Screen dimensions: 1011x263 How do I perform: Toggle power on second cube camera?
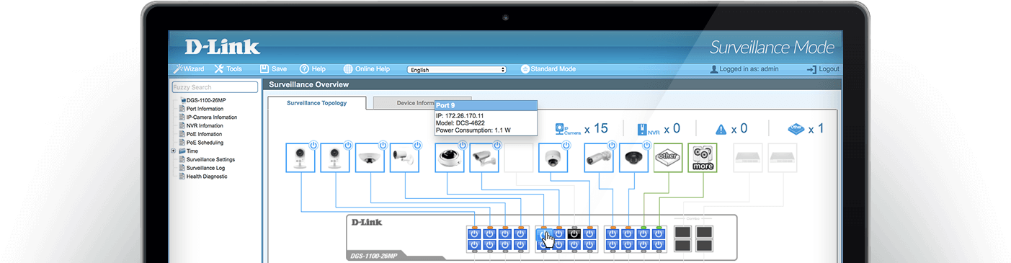[x=347, y=145]
